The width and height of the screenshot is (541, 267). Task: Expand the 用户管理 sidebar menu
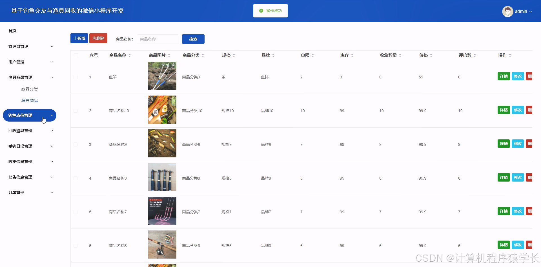[30, 62]
